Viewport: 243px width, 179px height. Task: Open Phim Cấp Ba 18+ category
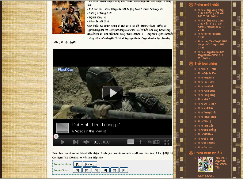[x=207, y=73]
